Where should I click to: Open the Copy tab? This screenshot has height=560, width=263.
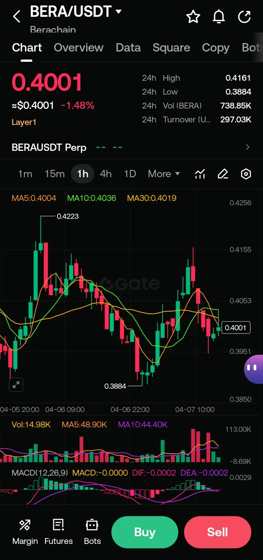[216, 47]
